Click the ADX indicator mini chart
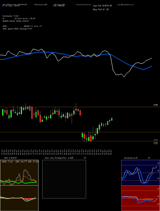 (x=19, y=173)
